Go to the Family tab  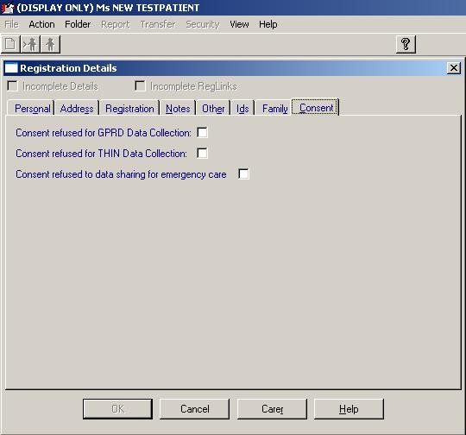274,109
